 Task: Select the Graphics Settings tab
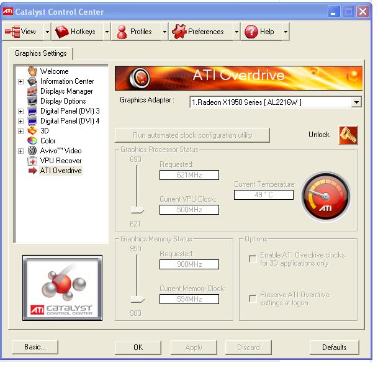tap(41, 53)
